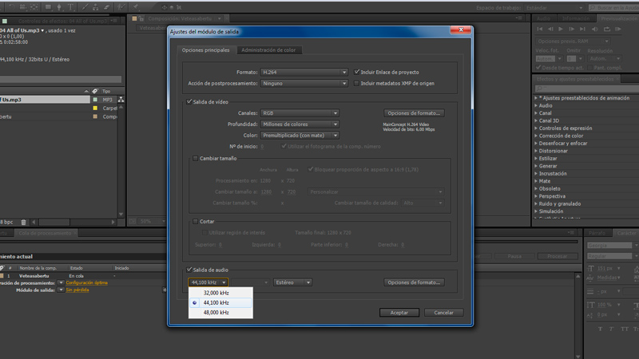Viewport: 639px width, 359px height.
Task: Select the Roto Brush tool
Action: coord(121,7)
